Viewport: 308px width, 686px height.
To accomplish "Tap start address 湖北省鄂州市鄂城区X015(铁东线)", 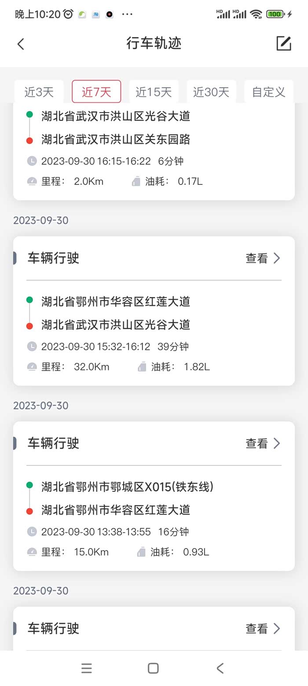I will pos(128,487).
